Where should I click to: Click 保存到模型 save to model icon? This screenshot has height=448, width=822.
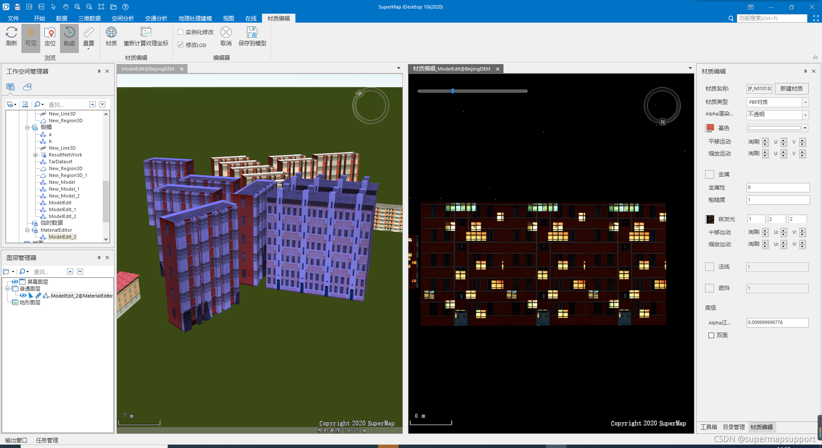[x=252, y=32]
